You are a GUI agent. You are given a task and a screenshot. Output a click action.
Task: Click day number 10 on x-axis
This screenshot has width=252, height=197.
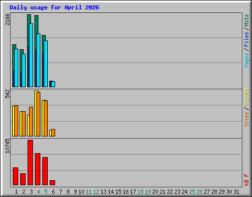(x=81, y=192)
